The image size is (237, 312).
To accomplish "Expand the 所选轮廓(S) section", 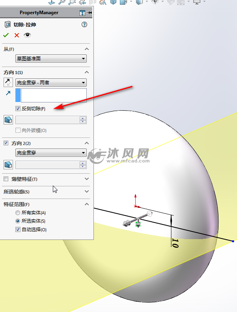I will coord(87,191).
